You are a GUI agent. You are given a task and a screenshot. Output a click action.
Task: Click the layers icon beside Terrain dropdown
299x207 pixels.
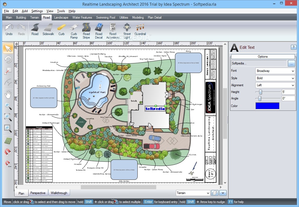215,193
